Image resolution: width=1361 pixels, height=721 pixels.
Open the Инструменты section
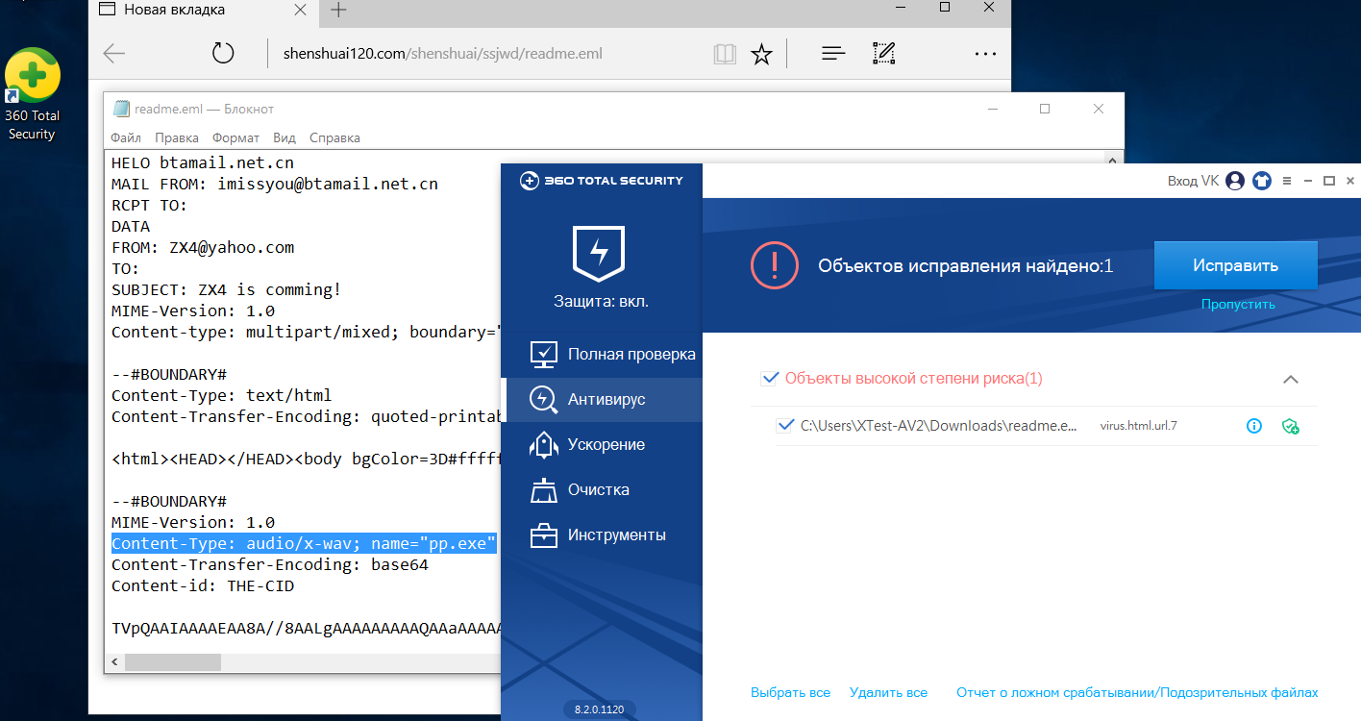click(602, 535)
